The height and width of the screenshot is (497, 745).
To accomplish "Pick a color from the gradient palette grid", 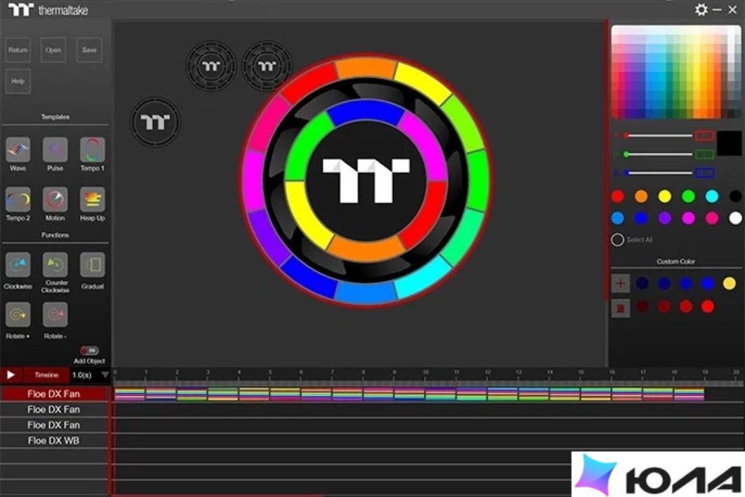I will click(676, 72).
